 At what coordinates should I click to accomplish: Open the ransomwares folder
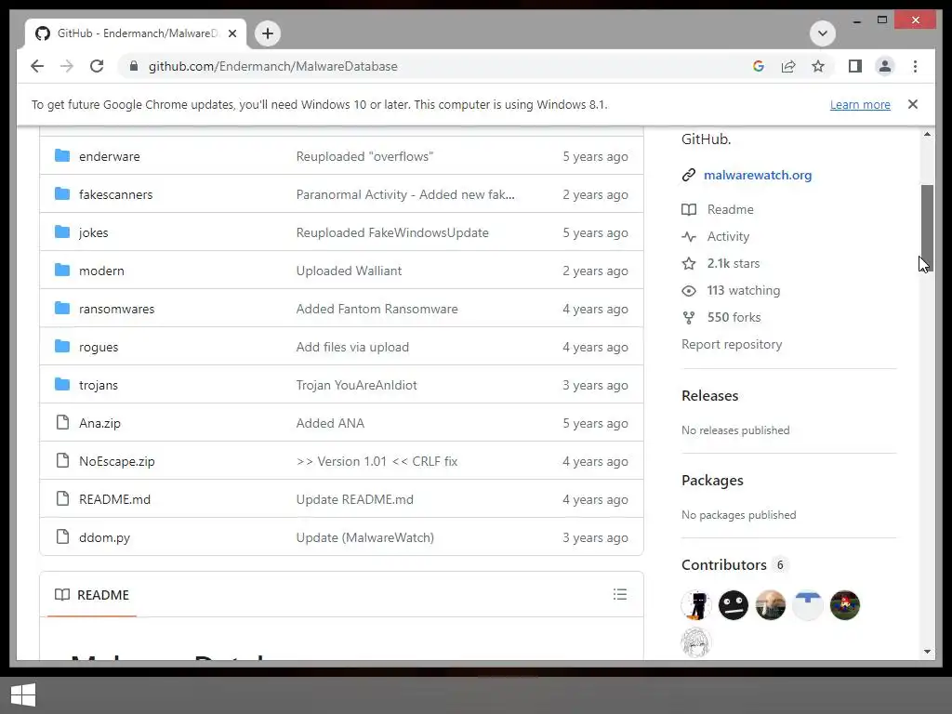click(116, 309)
